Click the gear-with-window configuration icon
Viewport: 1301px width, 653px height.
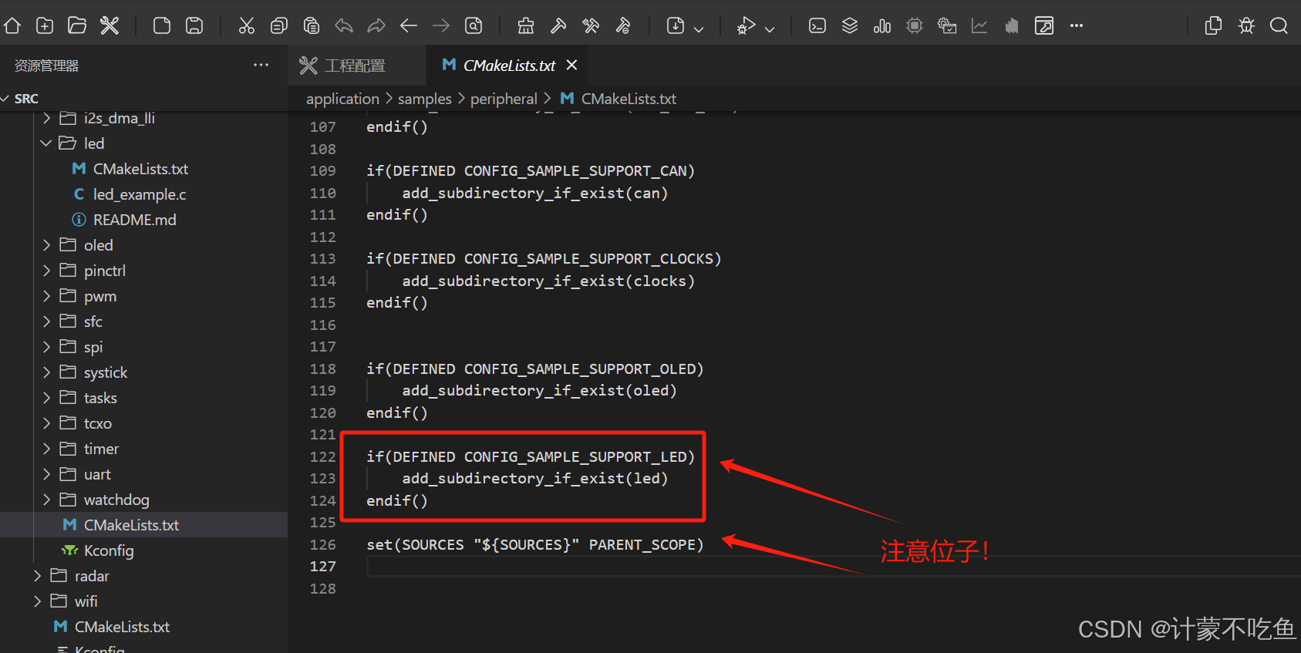click(947, 26)
